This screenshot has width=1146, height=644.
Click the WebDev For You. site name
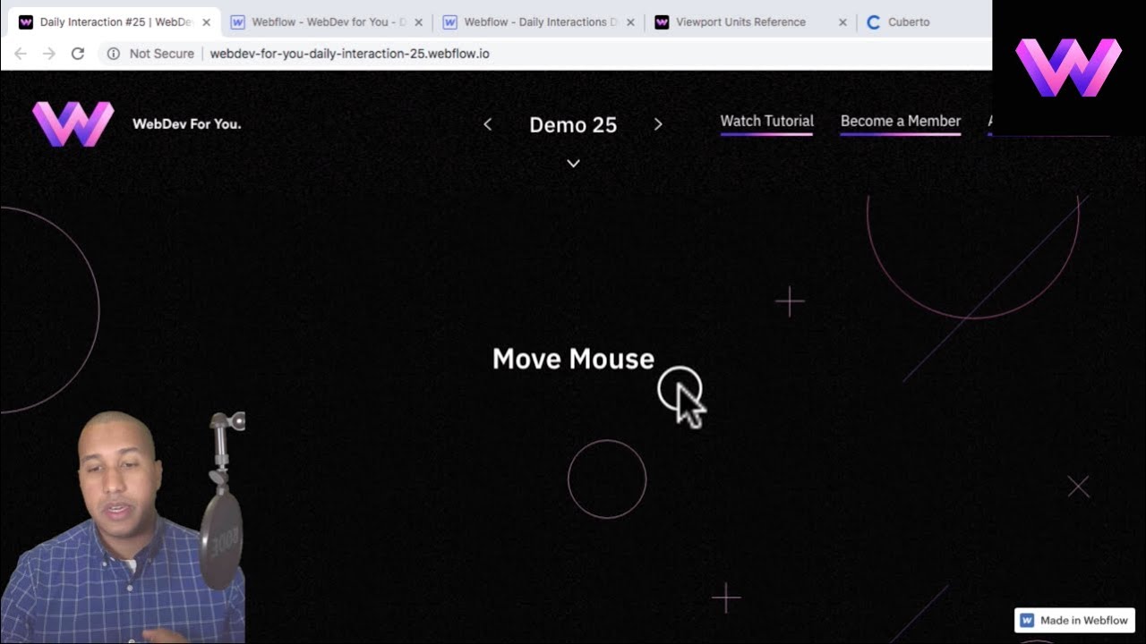coord(186,124)
